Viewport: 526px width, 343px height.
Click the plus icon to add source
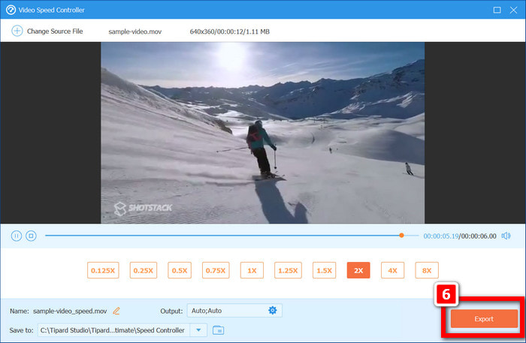(17, 32)
